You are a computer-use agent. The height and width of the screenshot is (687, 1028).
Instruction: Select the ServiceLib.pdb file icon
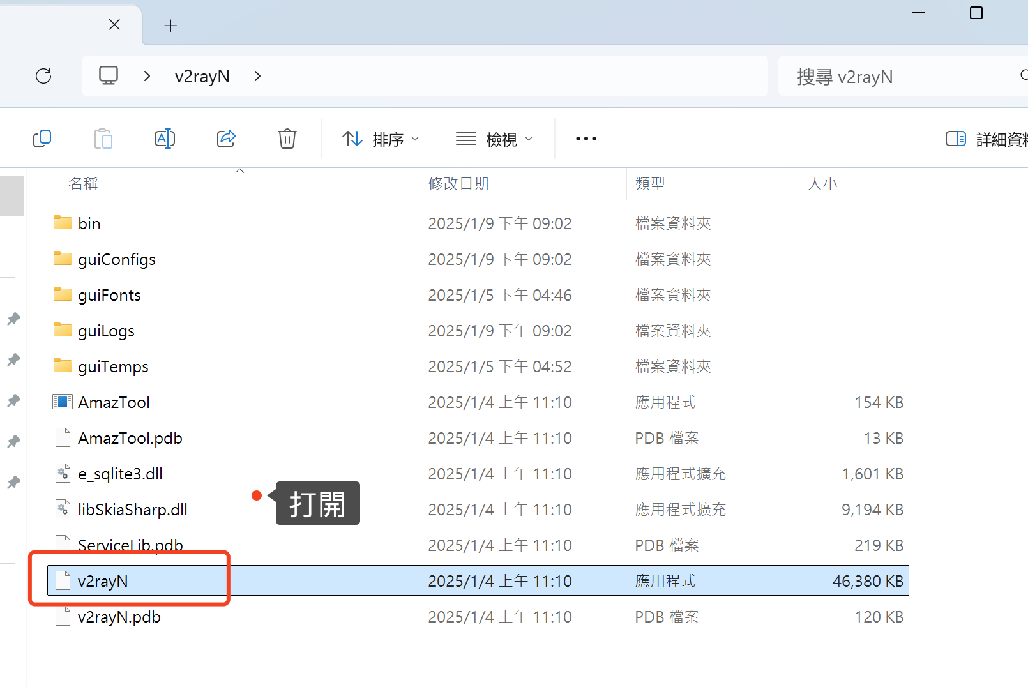(x=63, y=544)
